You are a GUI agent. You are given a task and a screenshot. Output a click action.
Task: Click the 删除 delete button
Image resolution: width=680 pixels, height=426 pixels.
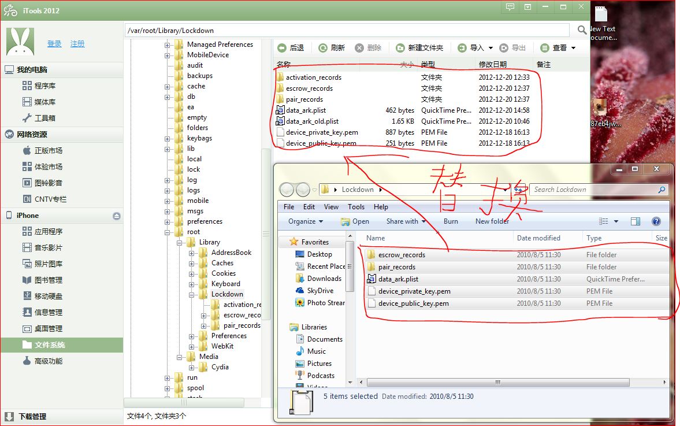tap(369, 48)
